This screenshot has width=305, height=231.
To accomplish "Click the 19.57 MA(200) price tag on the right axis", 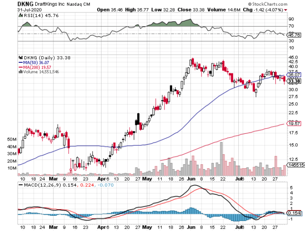I will [294, 123].
